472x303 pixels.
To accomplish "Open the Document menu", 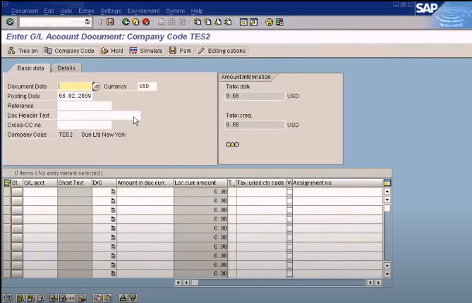I will 25,11.
